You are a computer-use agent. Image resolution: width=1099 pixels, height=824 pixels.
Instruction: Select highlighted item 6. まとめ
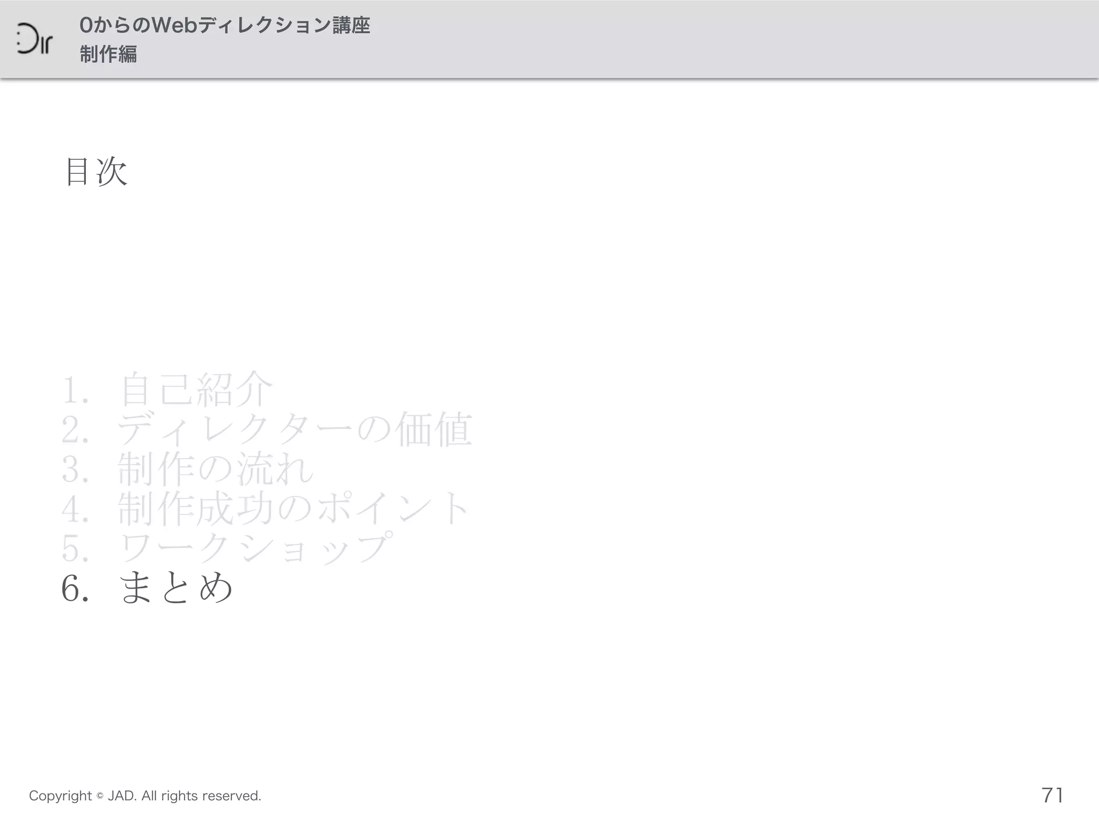(x=148, y=587)
